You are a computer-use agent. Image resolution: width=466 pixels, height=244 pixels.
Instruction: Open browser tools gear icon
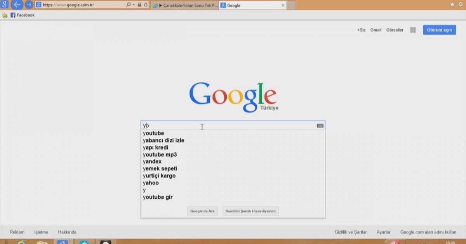461,4
